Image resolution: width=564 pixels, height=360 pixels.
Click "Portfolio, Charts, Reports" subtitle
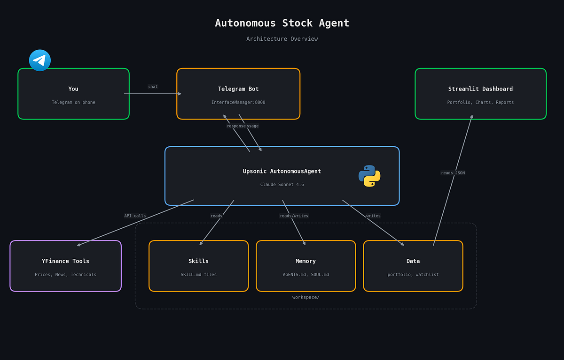coord(480,102)
